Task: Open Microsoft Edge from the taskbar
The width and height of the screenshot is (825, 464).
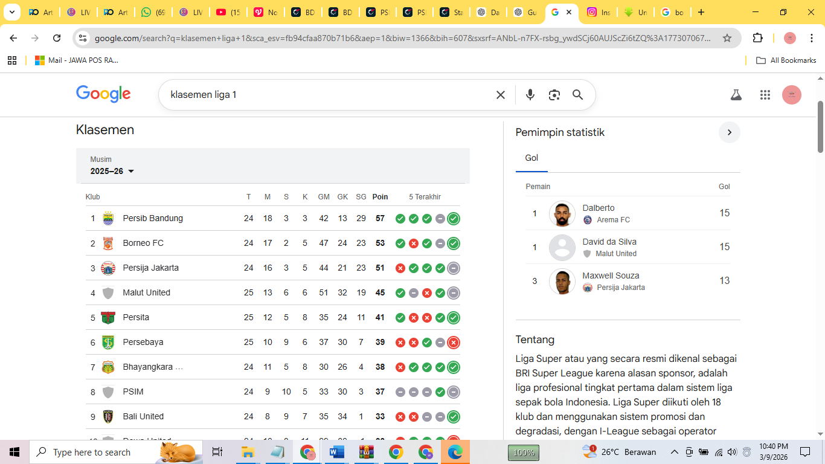Action: pos(455,452)
